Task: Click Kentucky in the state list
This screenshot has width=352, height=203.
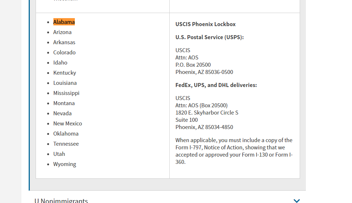Action: 65,73
